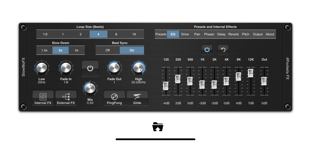The height and width of the screenshot is (143, 311).
Task: Open the Presets tab
Action: [161, 34]
